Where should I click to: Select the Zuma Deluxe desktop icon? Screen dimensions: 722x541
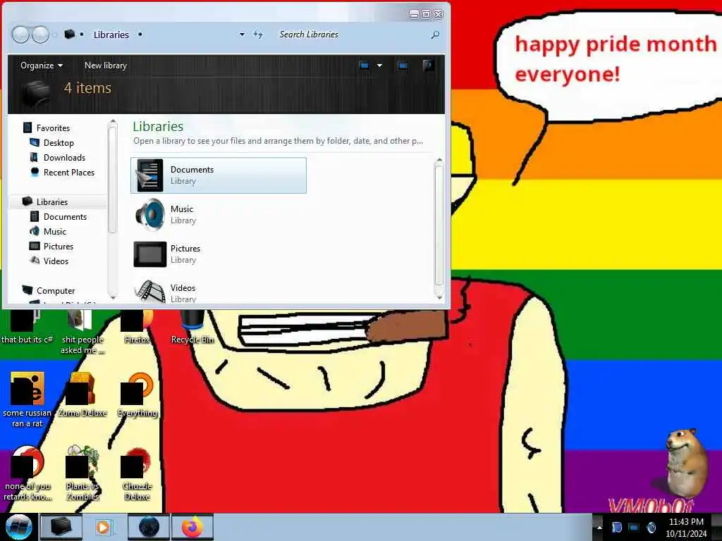(82, 394)
